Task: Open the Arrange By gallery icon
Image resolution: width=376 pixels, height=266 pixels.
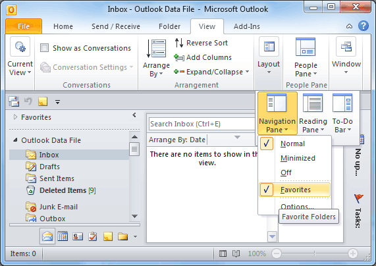Action: pyautogui.click(x=157, y=49)
